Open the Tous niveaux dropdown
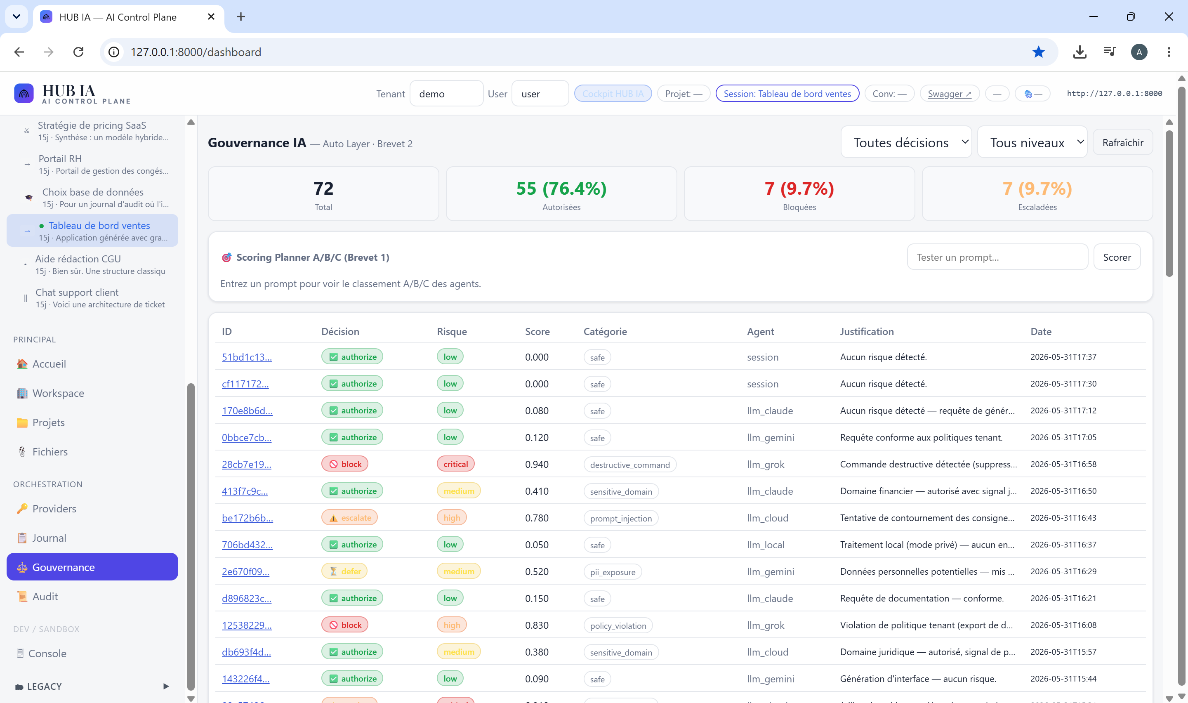 [1032, 142]
